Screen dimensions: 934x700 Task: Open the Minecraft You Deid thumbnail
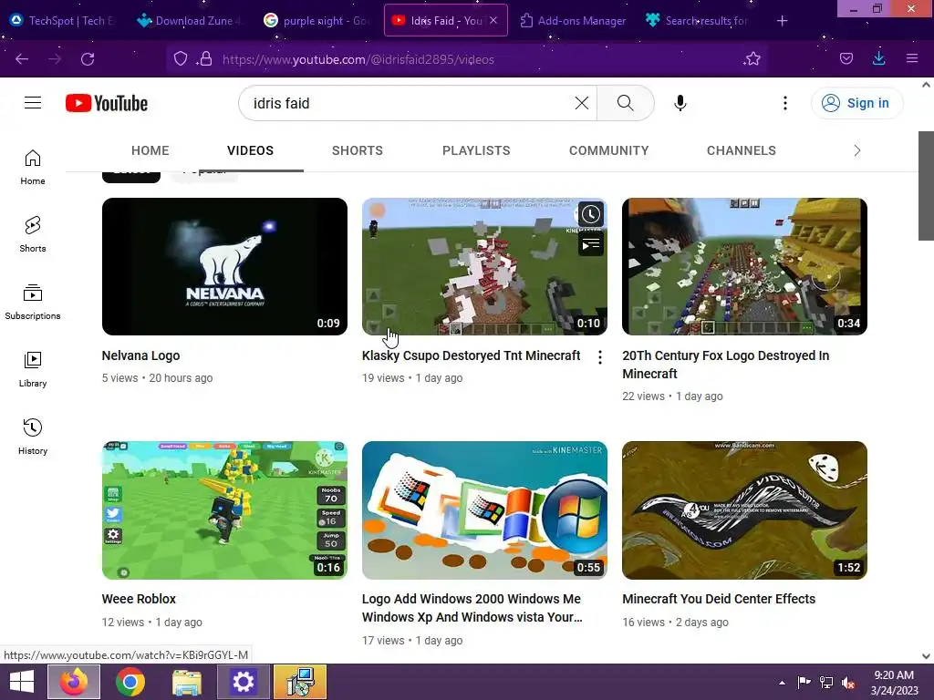(x=744, y=510)
